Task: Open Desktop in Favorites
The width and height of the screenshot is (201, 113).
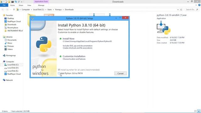Action: click(10, 18)
